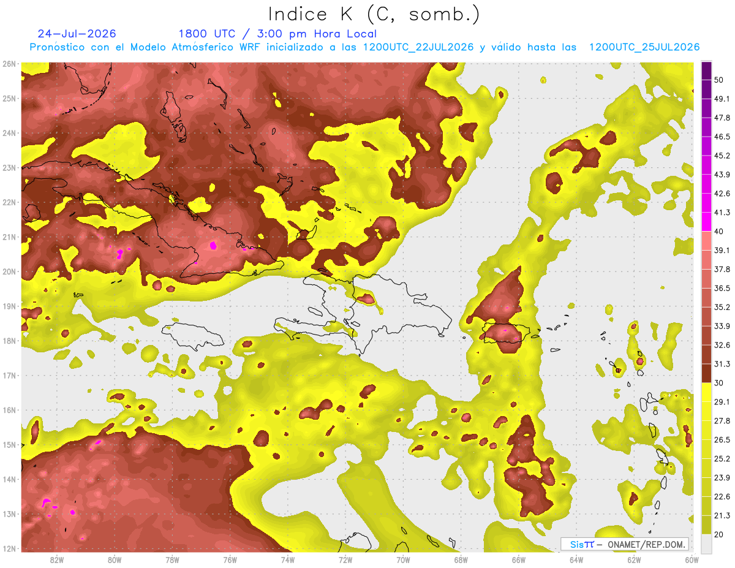Click the colorbar value '36.5'
The height and width of the screenshot is (568, 735).
pos(722,288)
